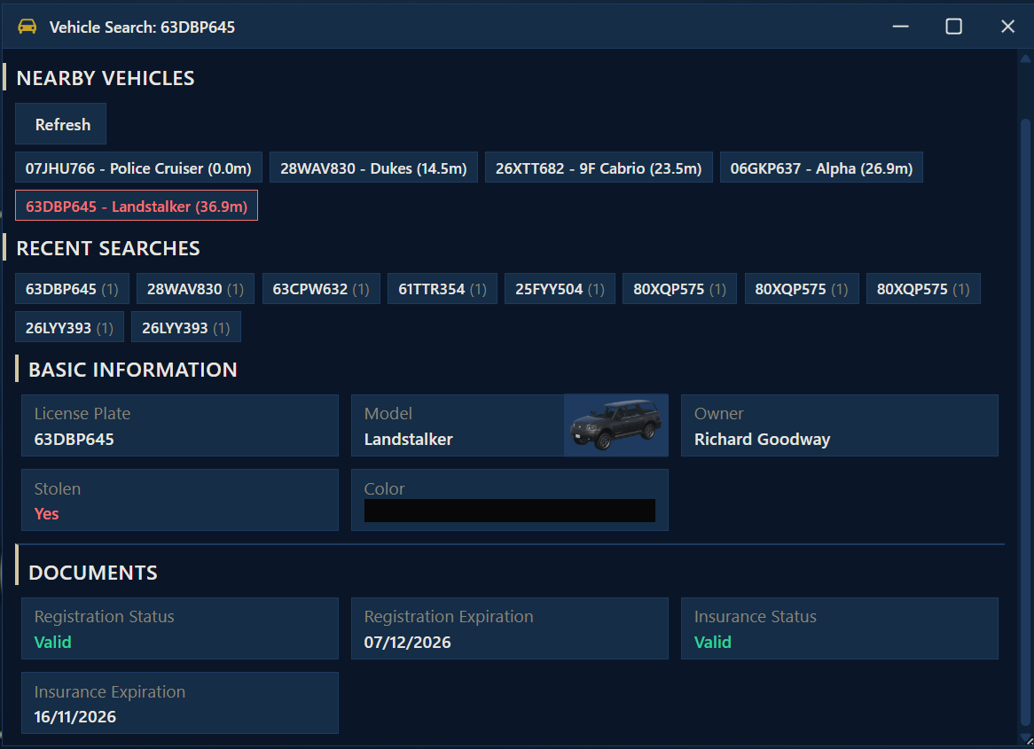Image resolution: width=1034 pixels, height=749 pixels.
Task: Click the Refresh nearby vehicles button
Action: 61,124
